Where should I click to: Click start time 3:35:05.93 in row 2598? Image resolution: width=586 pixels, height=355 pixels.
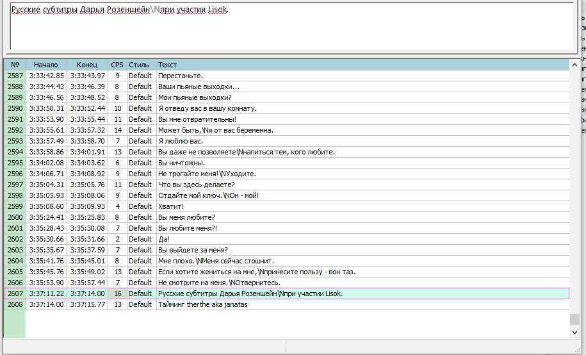[x=47, y=195]
